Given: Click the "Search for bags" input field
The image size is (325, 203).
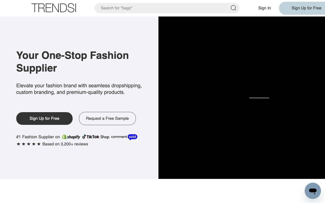Looking at the screenshot, I should point(152,8).
